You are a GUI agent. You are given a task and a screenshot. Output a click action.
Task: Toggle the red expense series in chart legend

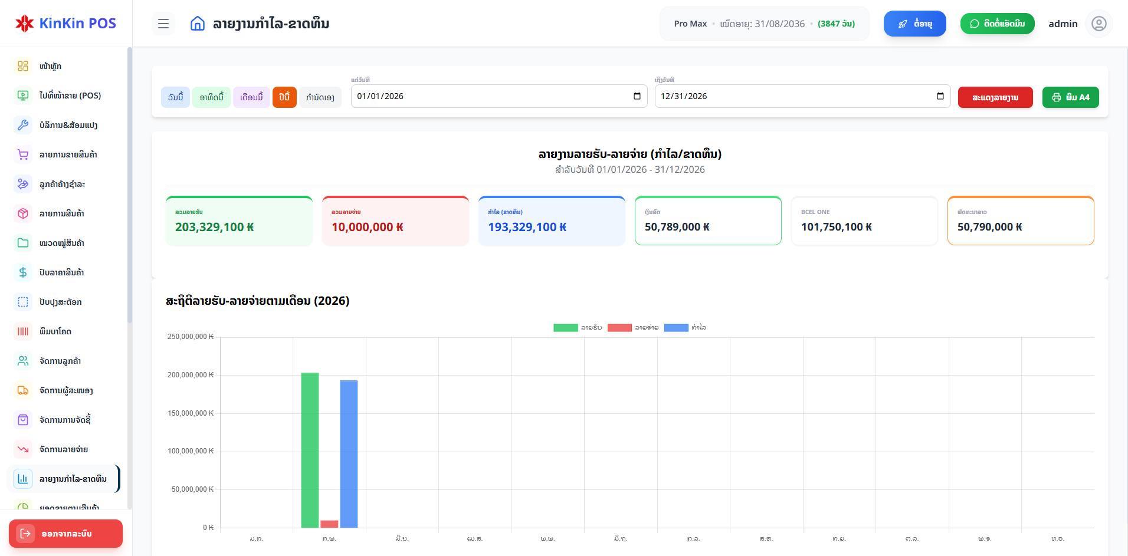(x=619, y=328)
